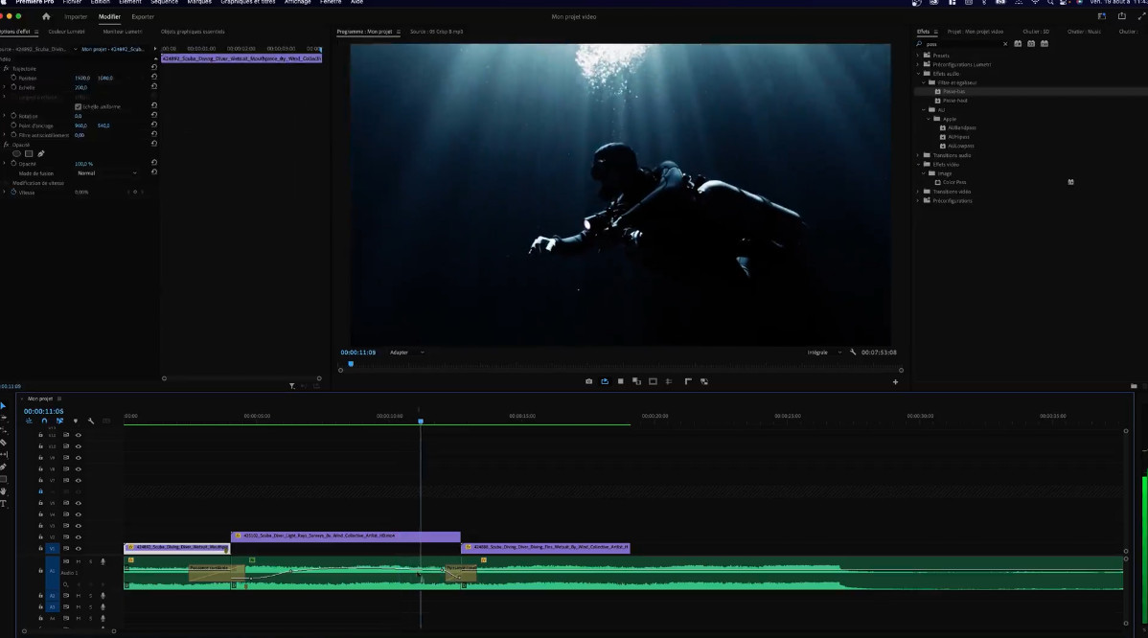Open timeline display settings wrench
Image resolution: width=1148 pixels, height=638 pixels.
click(x=91, y=422)
